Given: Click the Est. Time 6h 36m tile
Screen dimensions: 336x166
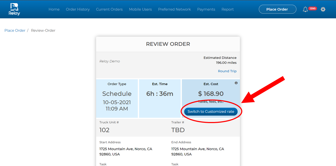Looking at the screenshot, I should (x=160, y=98).
